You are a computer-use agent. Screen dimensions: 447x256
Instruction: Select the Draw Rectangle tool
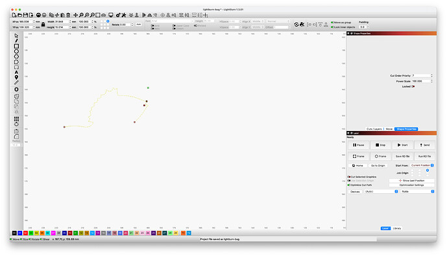tap(16, 46)
